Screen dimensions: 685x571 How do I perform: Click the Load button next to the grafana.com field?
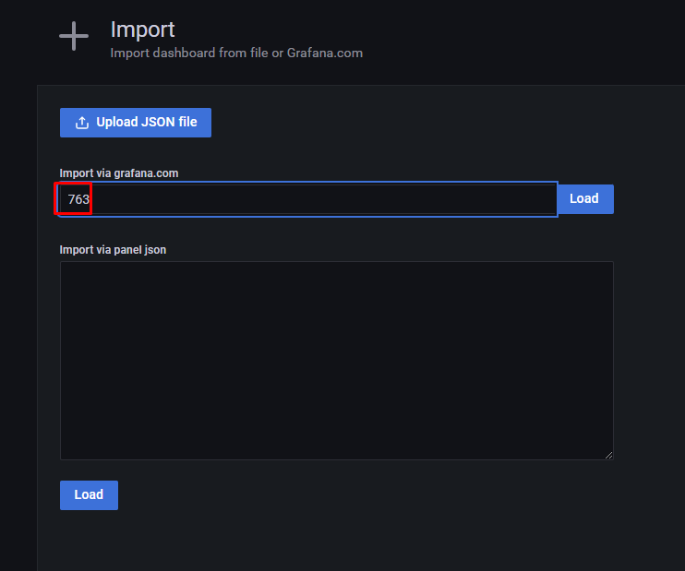point(585,199)
